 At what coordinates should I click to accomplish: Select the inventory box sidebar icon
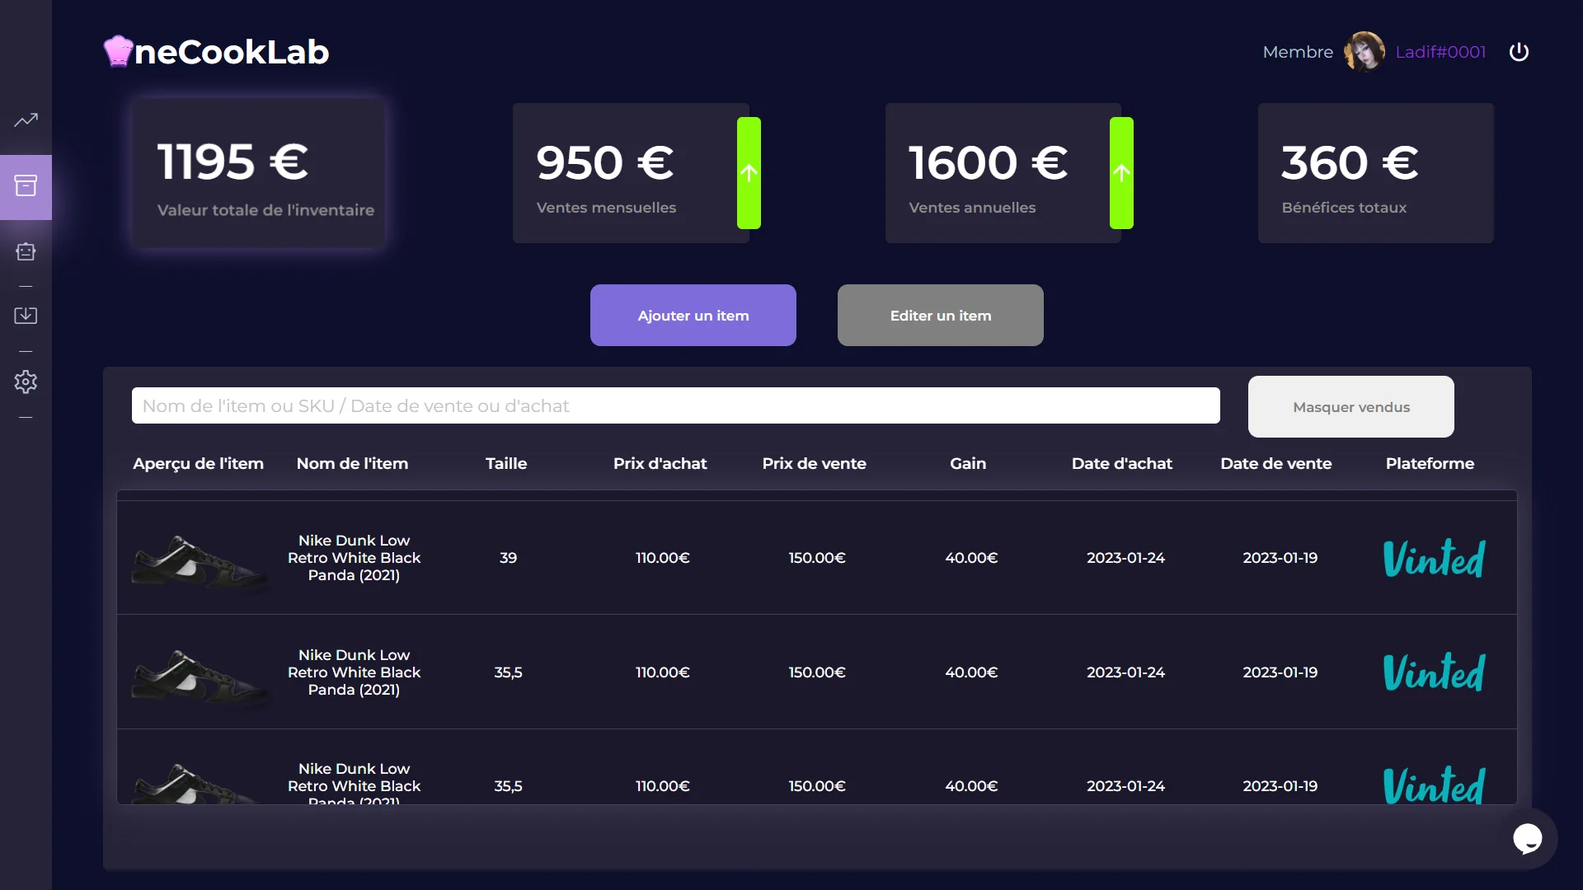point(26,186)
